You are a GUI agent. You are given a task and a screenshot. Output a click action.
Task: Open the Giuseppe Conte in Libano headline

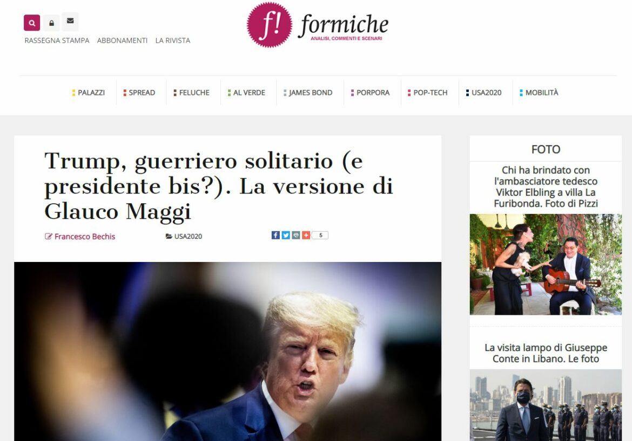(546, 353)
